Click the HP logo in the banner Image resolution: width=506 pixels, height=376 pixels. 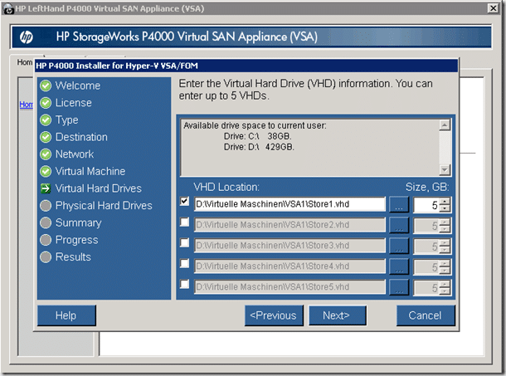27,37
